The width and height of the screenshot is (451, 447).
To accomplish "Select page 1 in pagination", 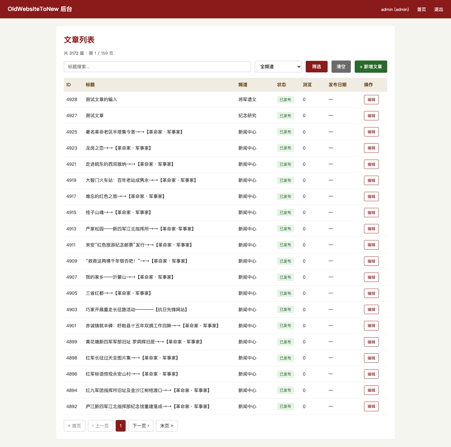I will click(x=120, y=426).
